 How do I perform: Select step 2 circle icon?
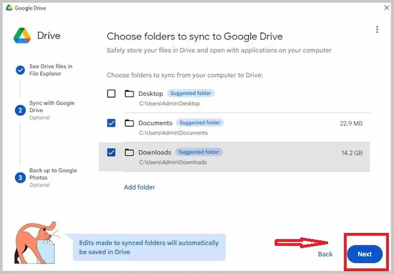pos(20,110)
